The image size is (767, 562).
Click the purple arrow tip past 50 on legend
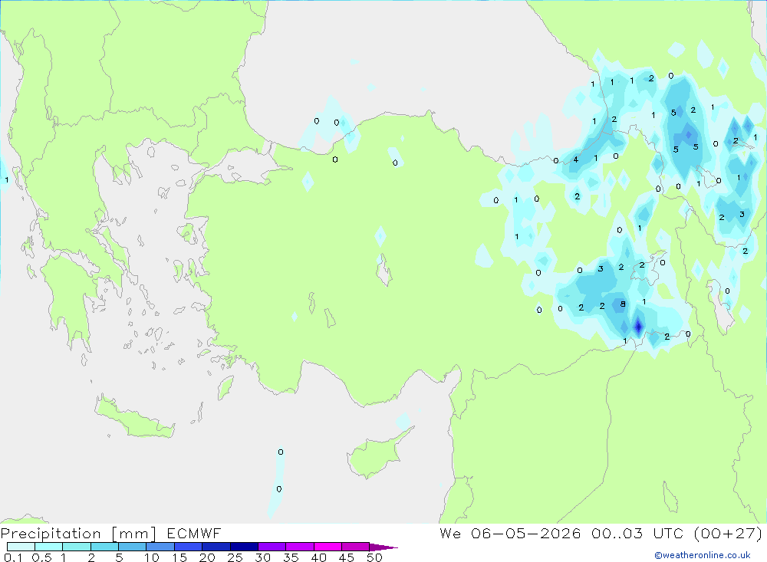pos(383,547)
